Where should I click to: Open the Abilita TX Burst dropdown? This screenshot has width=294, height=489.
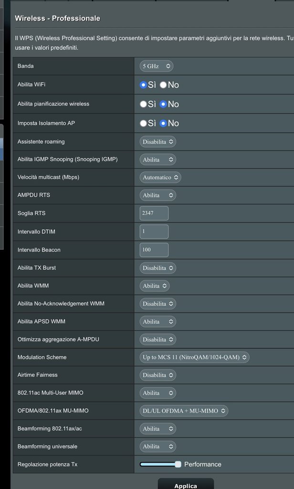pyautogui.click(x=157, y=268)
